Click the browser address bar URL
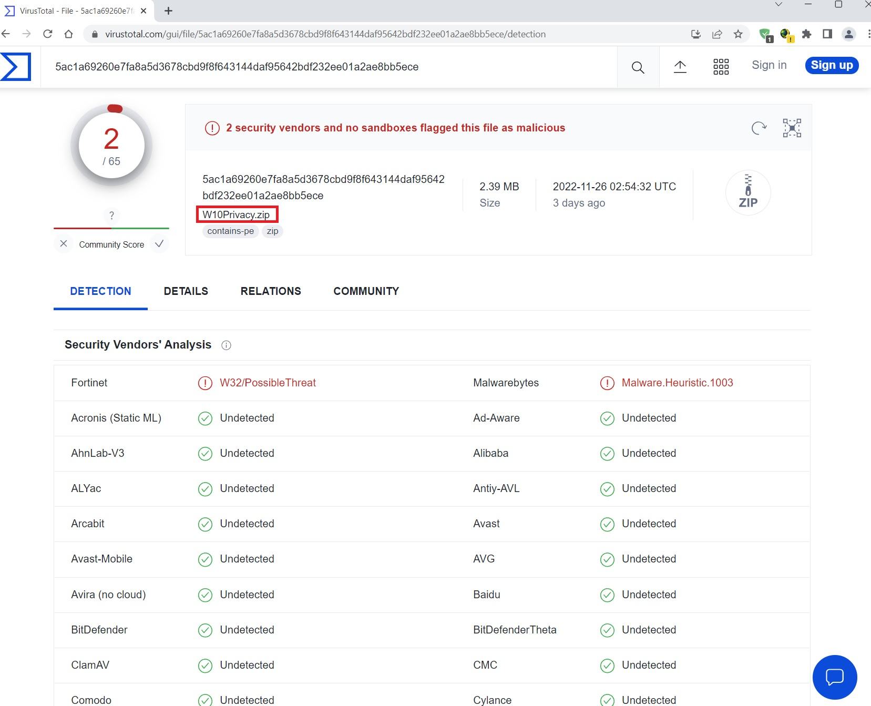871x706 pixels. (325, 34)
